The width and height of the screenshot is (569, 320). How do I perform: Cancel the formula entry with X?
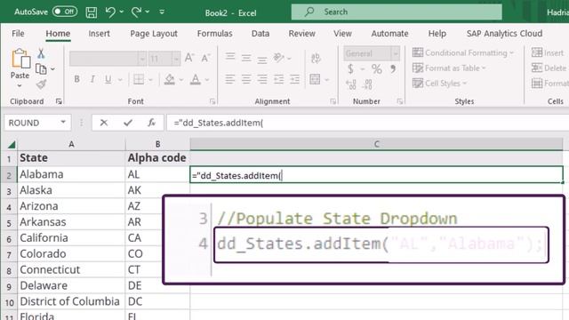(104, 123)
